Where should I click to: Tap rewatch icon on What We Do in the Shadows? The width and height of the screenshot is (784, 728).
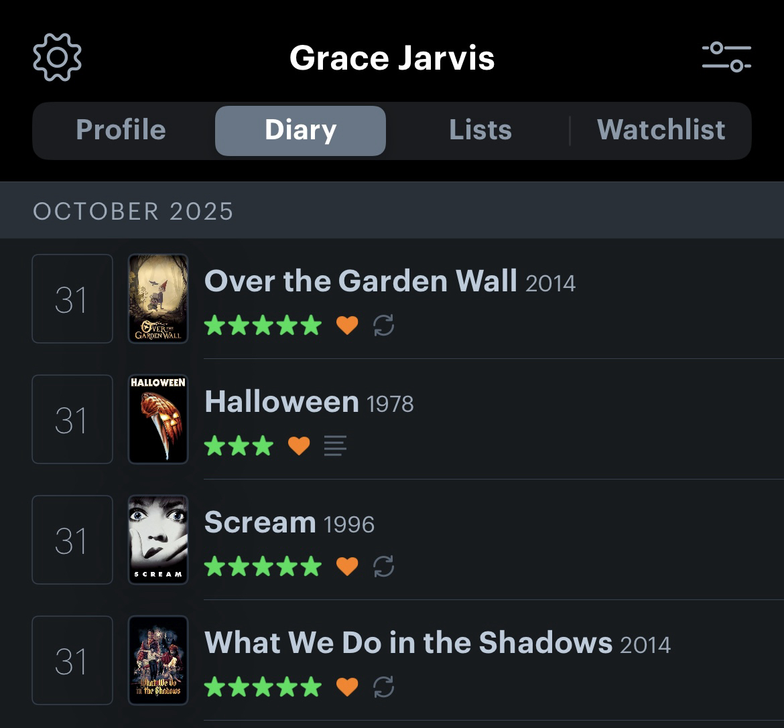click(383, 686)
